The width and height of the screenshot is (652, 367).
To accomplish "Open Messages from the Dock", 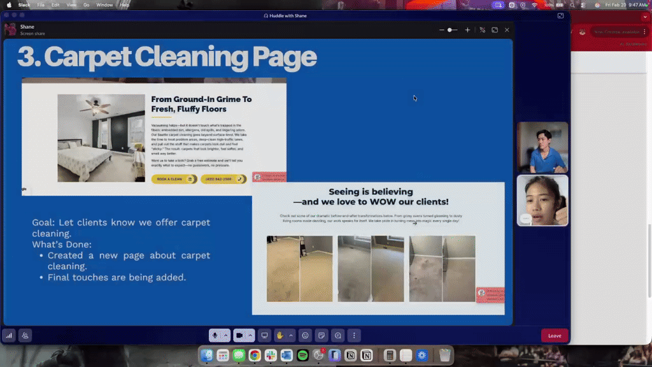I will [239, 355].
